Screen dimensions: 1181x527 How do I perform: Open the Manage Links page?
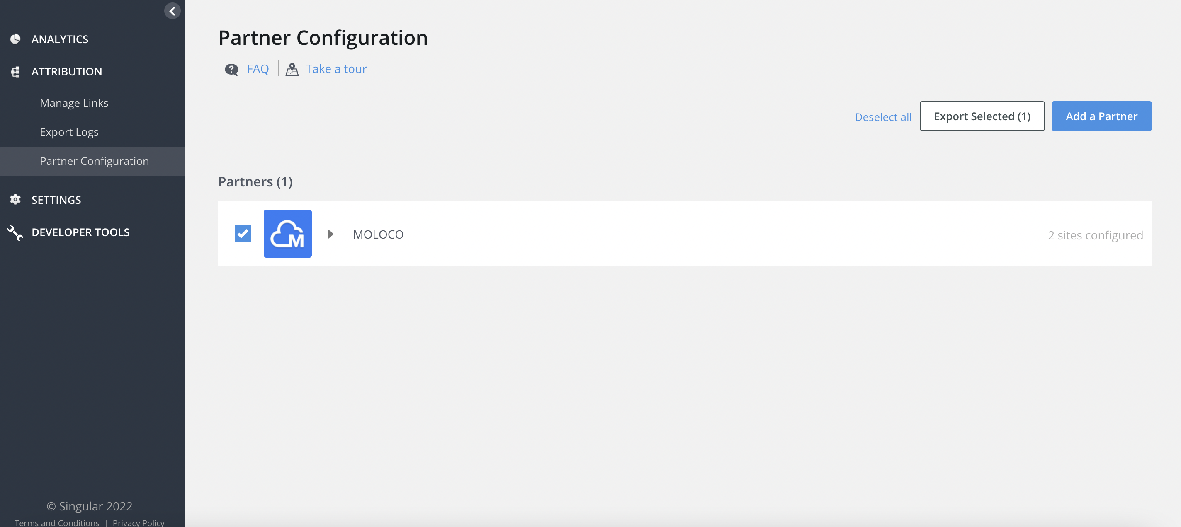coord(74,103)
